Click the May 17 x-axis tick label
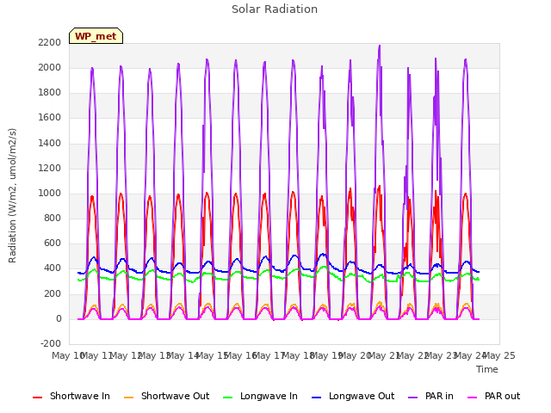551x413 pixels. coord(269,355)
